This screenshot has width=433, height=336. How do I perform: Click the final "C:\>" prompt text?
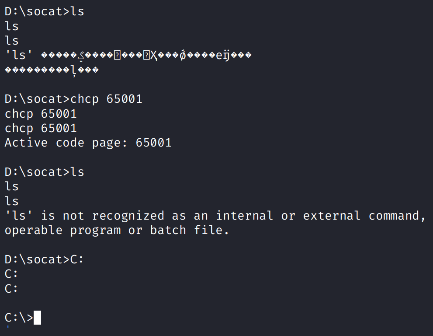tap(19, 318)
